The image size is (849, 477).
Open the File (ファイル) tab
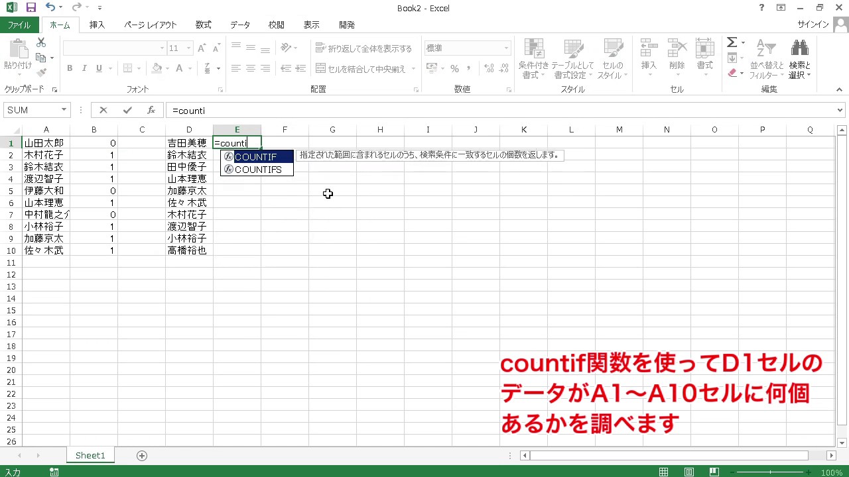[19, 25]
